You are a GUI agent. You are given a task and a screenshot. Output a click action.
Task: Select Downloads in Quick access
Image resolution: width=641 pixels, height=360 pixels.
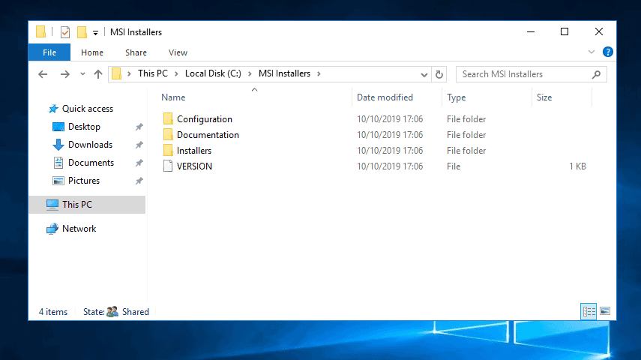[x=90, y=145]
